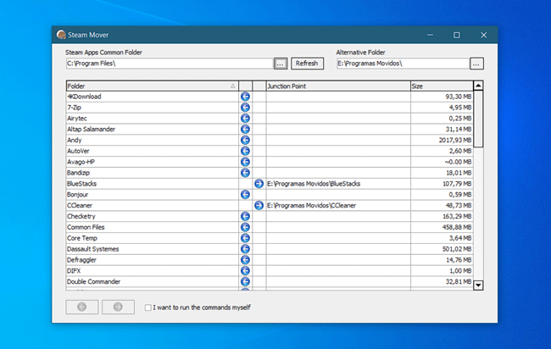The image size is (551, 349).
Task: Click the vertical scrollbar thumb
Action: 478,119
